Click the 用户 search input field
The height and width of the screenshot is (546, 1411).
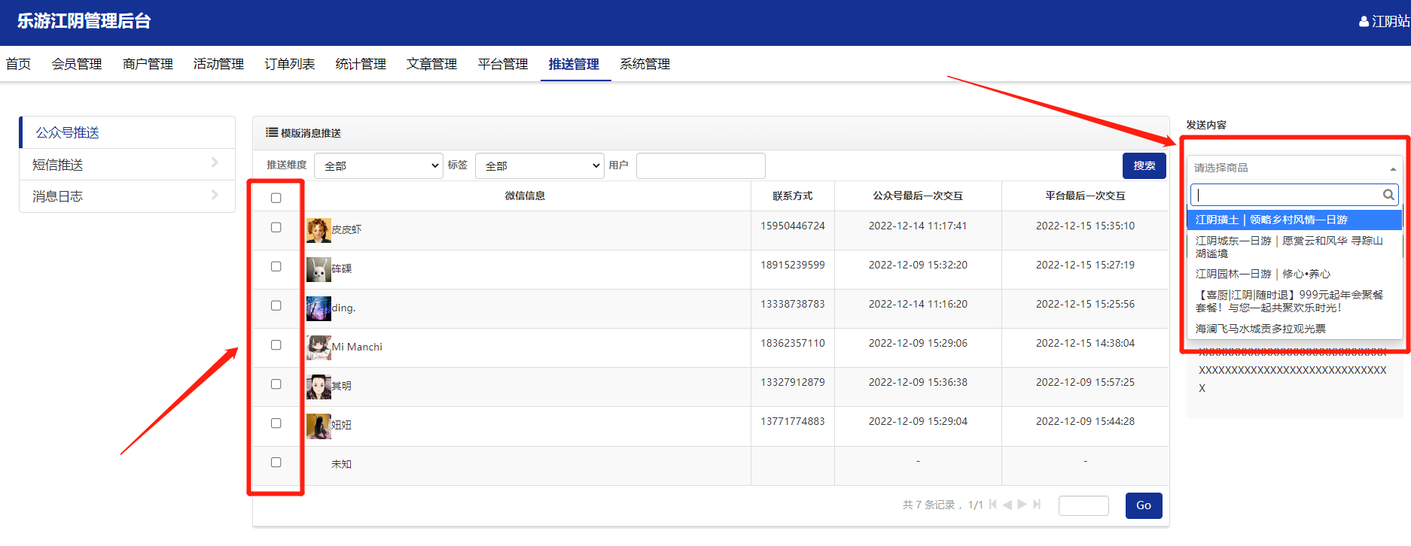point(700,166)
